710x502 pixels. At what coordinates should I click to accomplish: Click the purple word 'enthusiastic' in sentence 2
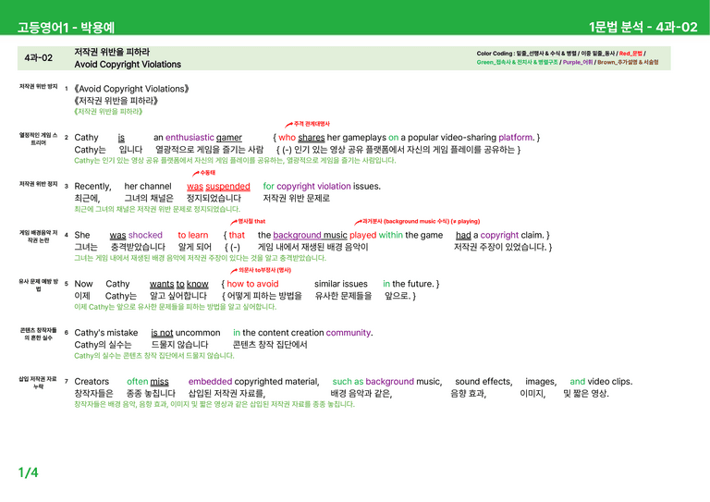tap(190, 137)
